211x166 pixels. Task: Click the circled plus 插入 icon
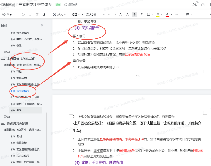coord(54,14)
